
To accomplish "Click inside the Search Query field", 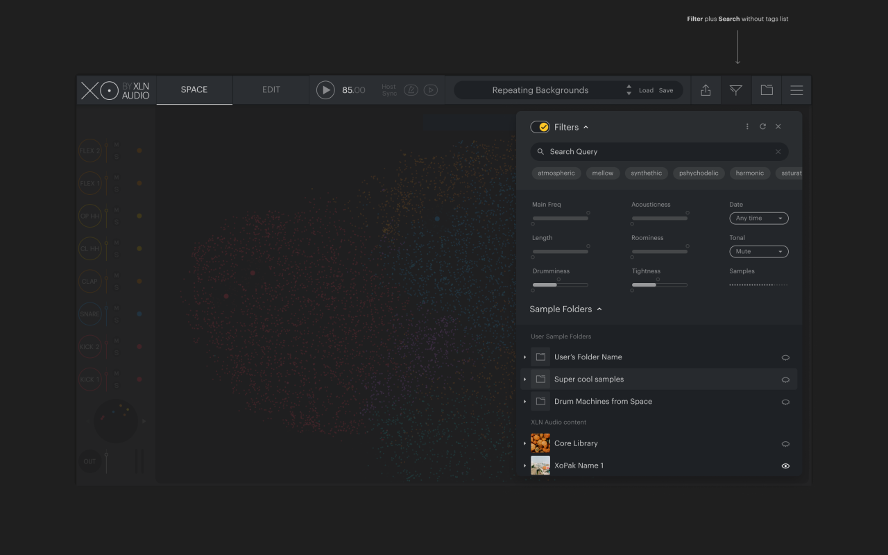I will 652,152.
